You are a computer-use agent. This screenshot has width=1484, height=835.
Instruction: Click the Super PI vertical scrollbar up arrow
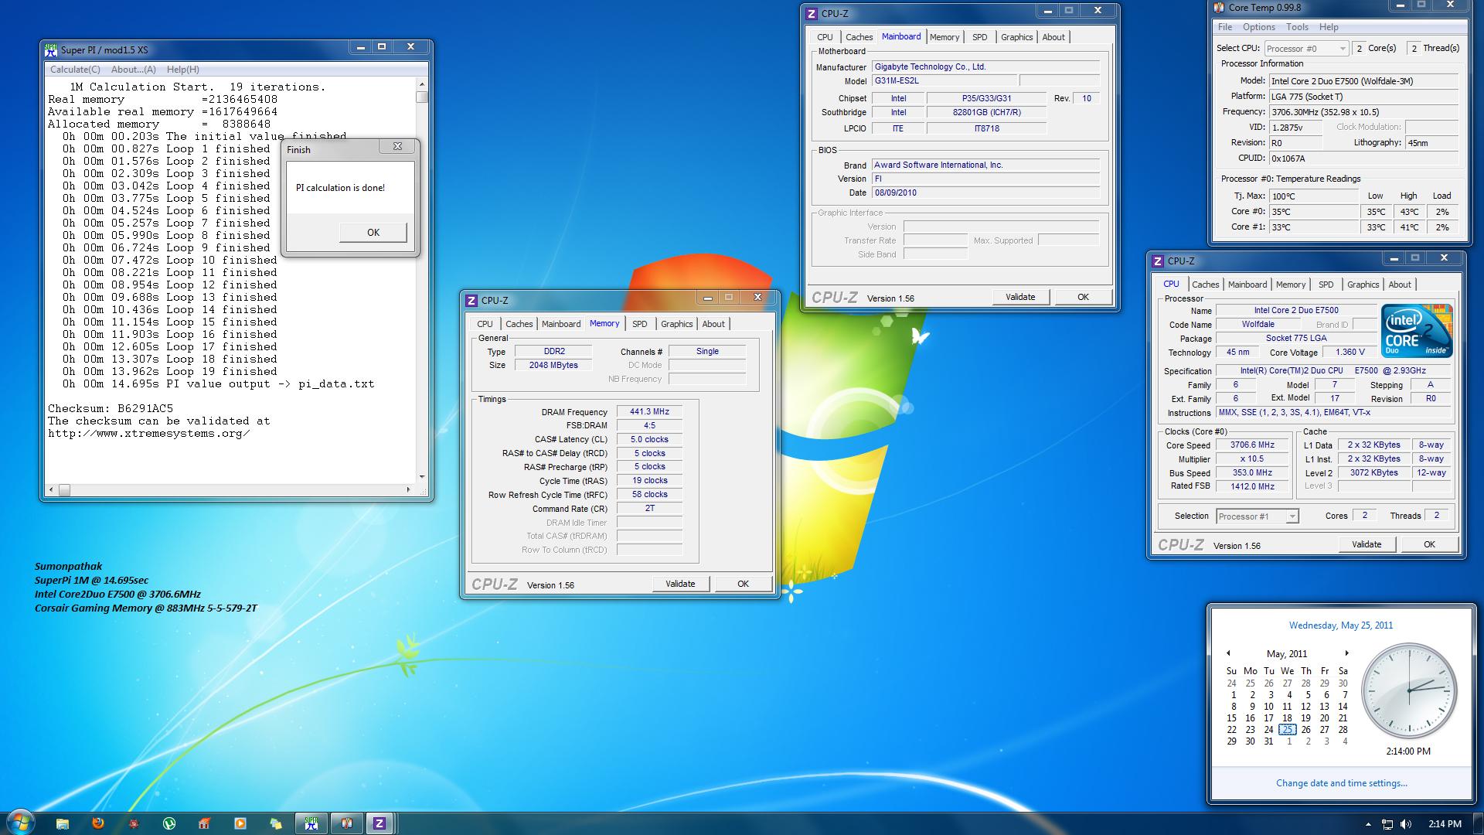coord(421,84)
